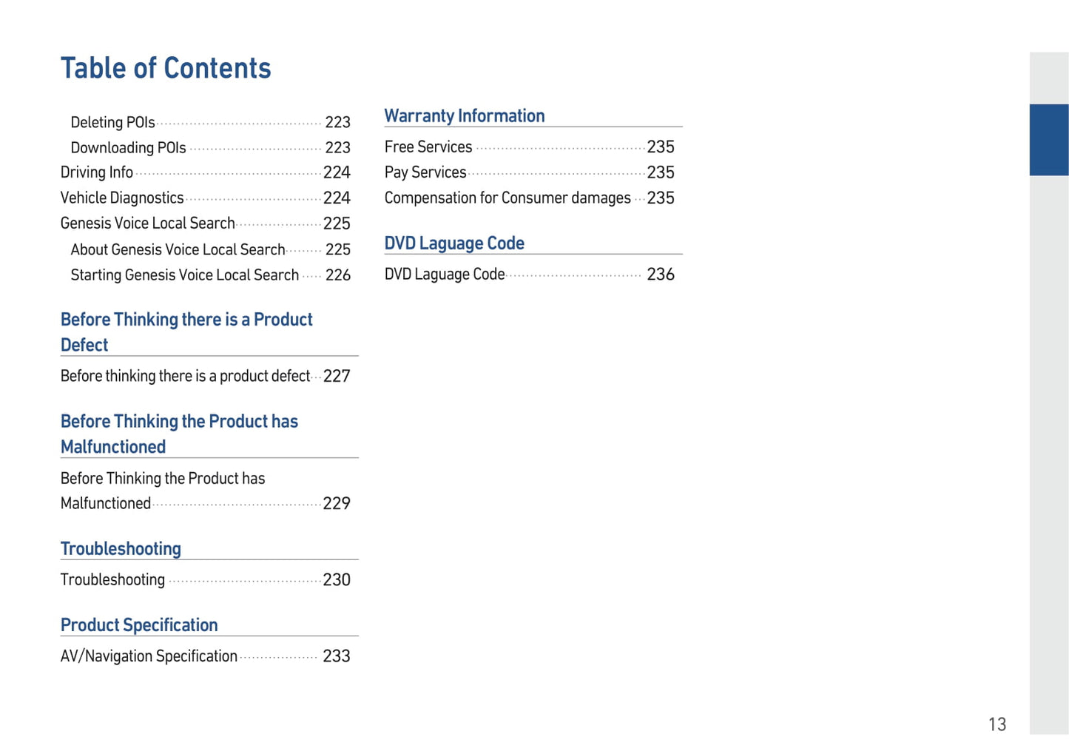Go to product defect page 227 entry
The image size is (1069, 754).
click(186, 376)
